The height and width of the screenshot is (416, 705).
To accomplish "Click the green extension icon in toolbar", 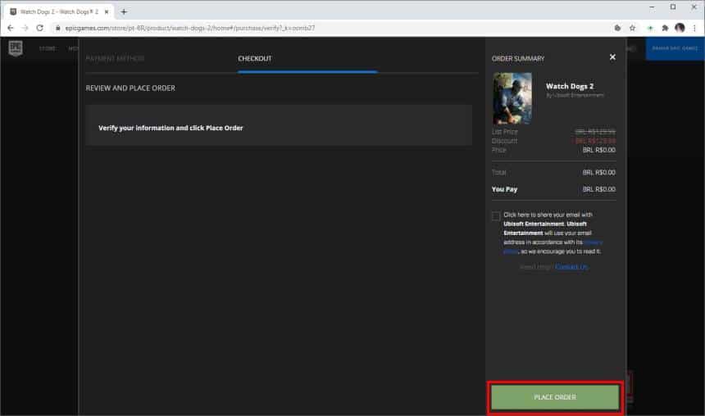I will (x=650, y=28).
